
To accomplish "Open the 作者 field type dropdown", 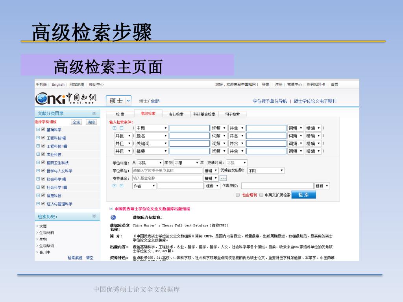I will tap(144, 186).
